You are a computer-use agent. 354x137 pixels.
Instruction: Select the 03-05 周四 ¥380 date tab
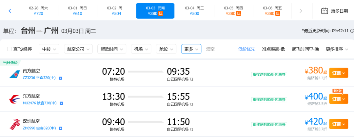(x=233, y=11)
